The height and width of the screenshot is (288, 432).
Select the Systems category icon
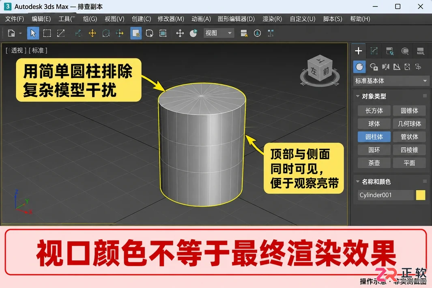tap(418, 67)
